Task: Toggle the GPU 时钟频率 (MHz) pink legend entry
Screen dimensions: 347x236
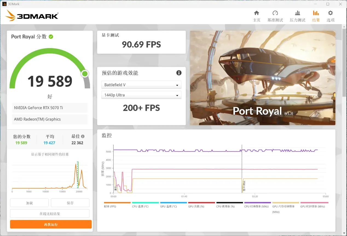Action: coord(314,205)
